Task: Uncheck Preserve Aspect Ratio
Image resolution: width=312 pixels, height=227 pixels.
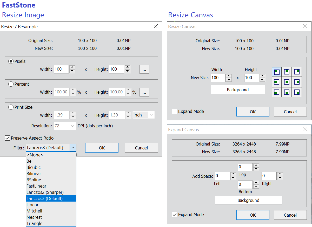Action: [7, 138]
